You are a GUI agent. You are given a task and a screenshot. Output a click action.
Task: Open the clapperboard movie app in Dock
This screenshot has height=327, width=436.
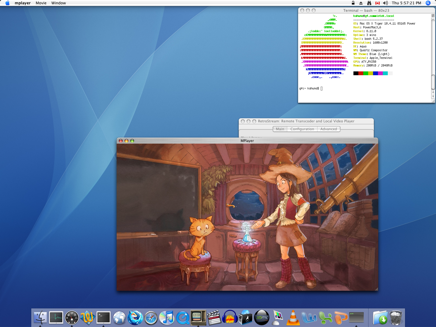[x=214, y=317]
